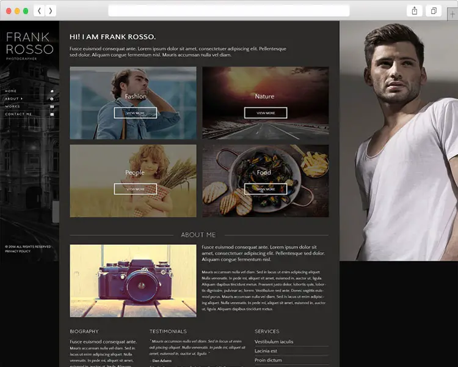Expand the ABOUT submenu arrow
458x367 pixels.
[x=21, y=99]
